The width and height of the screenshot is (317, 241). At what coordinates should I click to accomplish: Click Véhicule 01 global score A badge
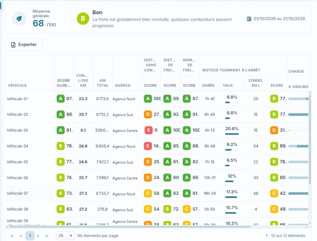coord(60,99)
